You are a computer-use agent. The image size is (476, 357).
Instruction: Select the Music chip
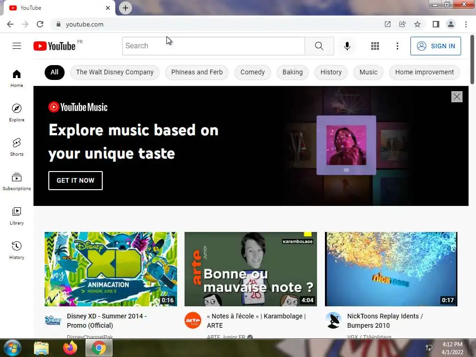(368, 72)
